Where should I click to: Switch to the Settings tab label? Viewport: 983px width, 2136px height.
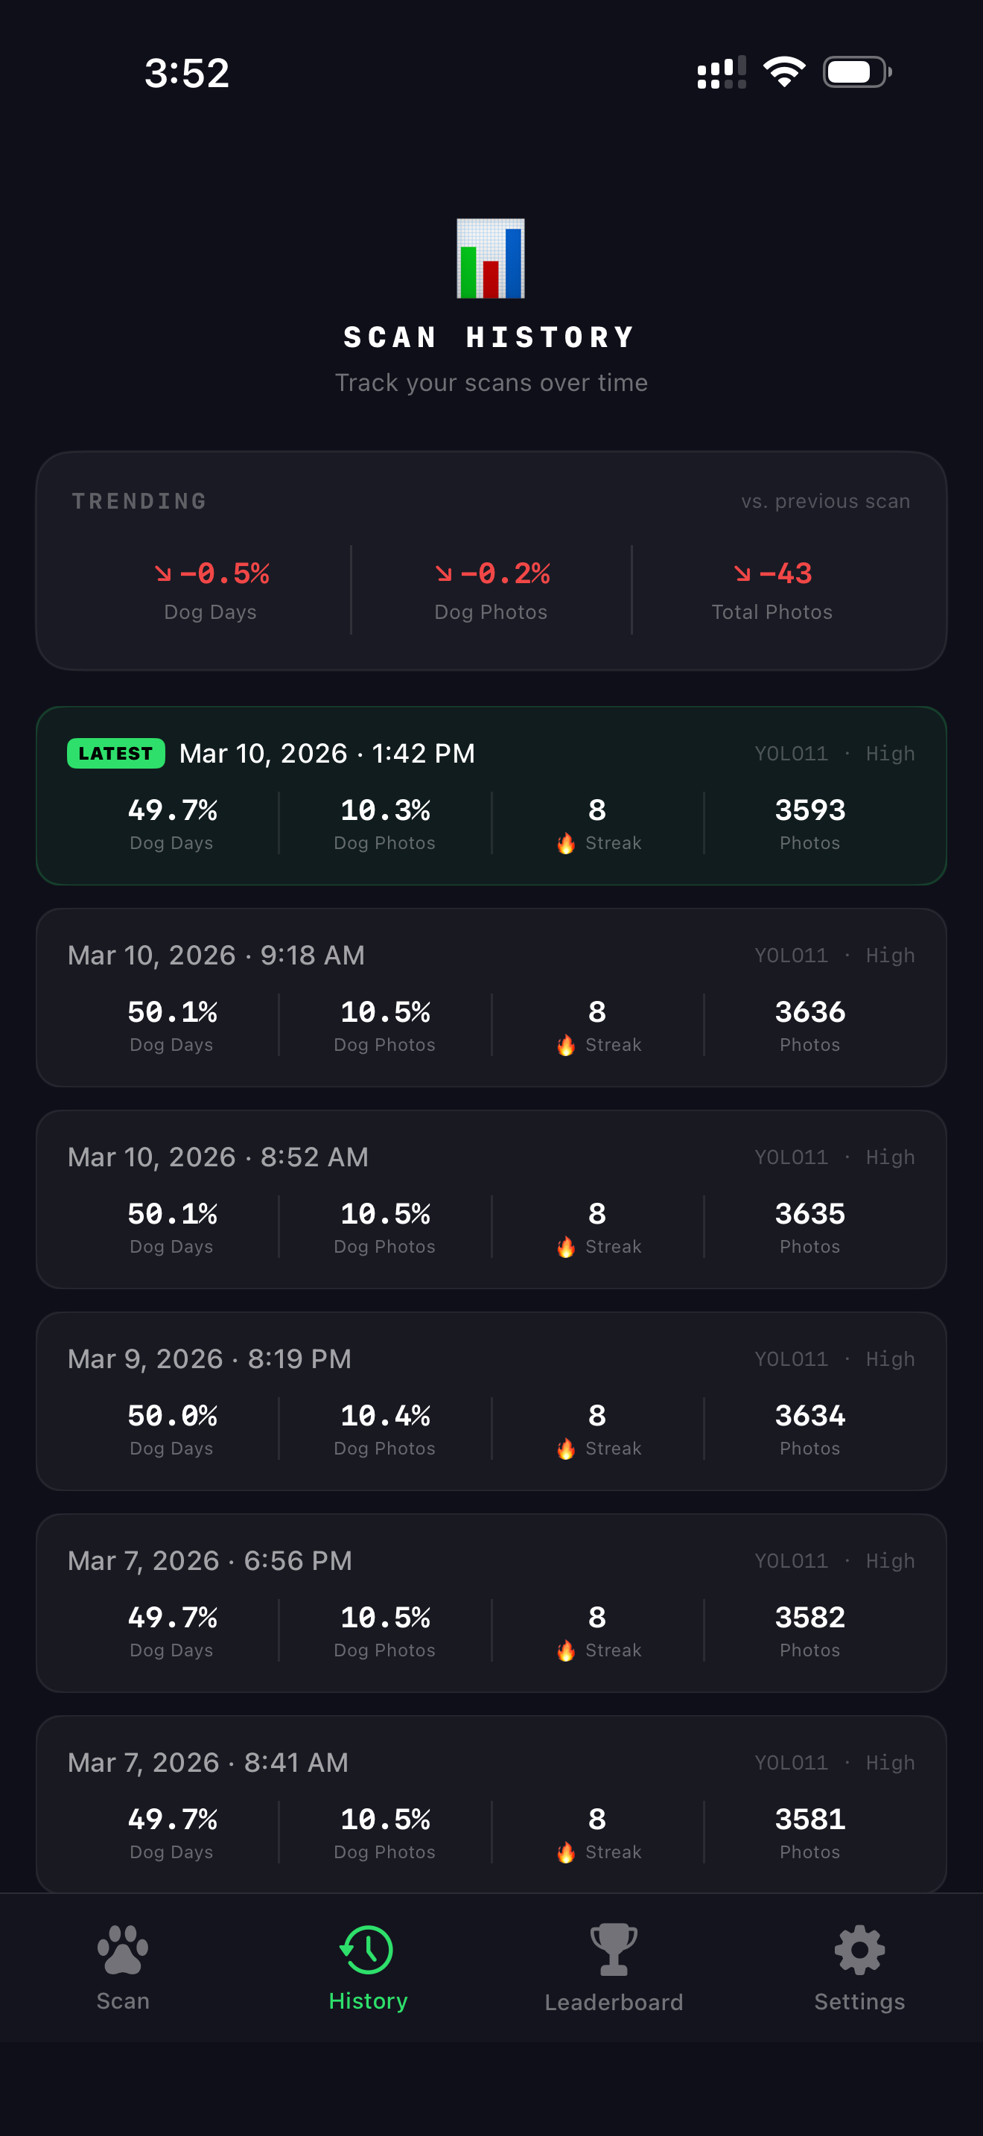click(859, 2002)
